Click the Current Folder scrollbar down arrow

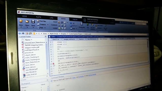48,74
